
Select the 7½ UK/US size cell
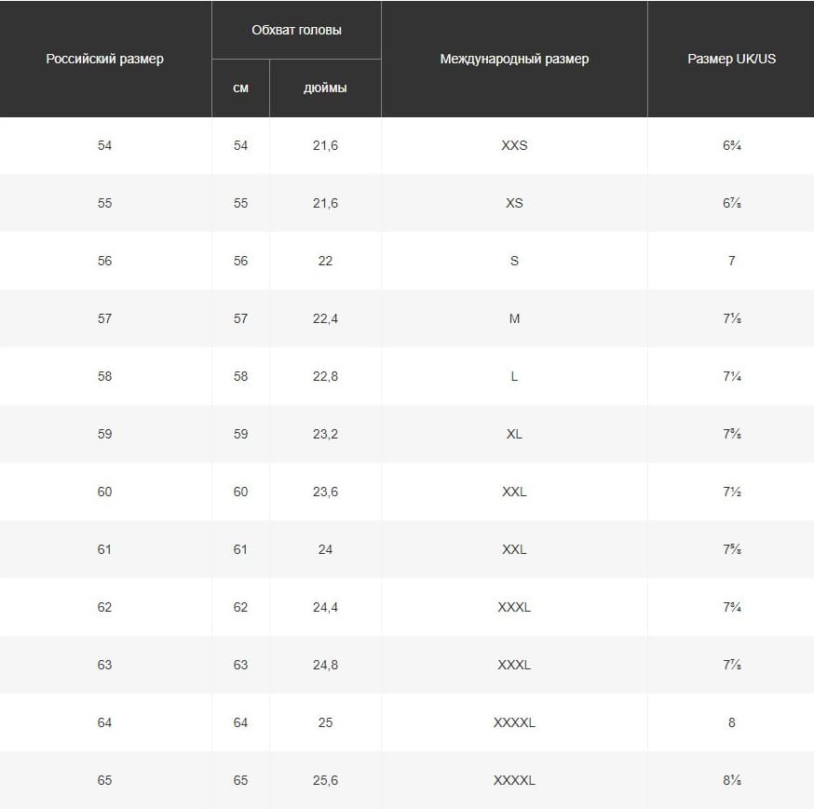point(731,492)
